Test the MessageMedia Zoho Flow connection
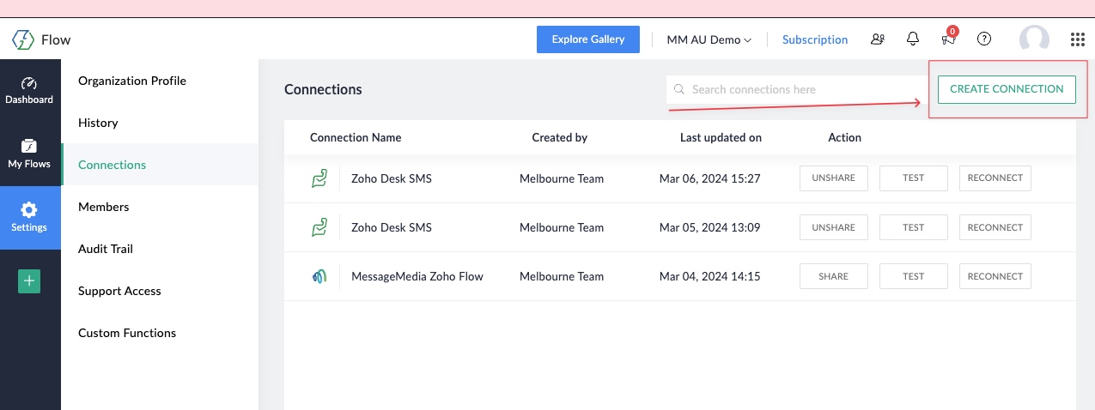The height and width of the screenshot is (410, 1095). point(913,276)
